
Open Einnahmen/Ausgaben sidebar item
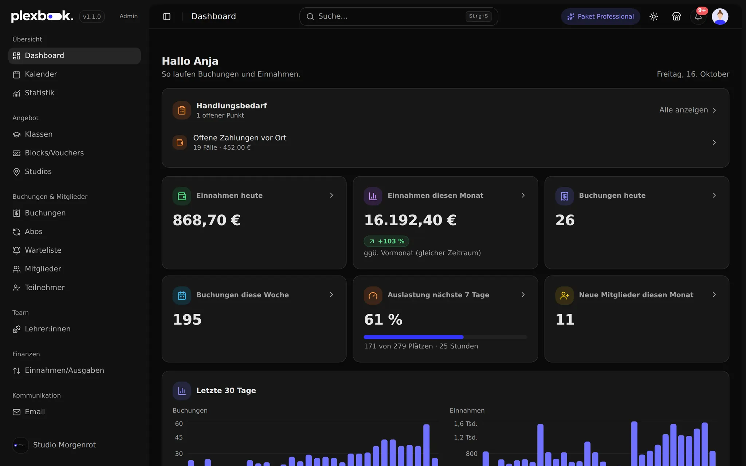coord(74,370)
